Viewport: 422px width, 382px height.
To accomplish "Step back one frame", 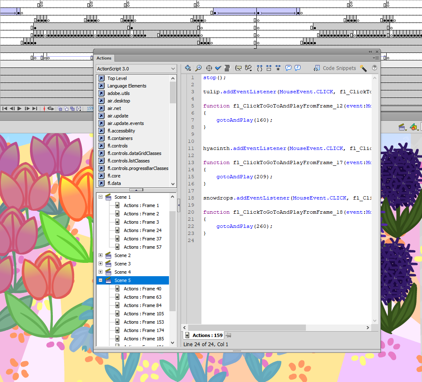I will [12, 109].
